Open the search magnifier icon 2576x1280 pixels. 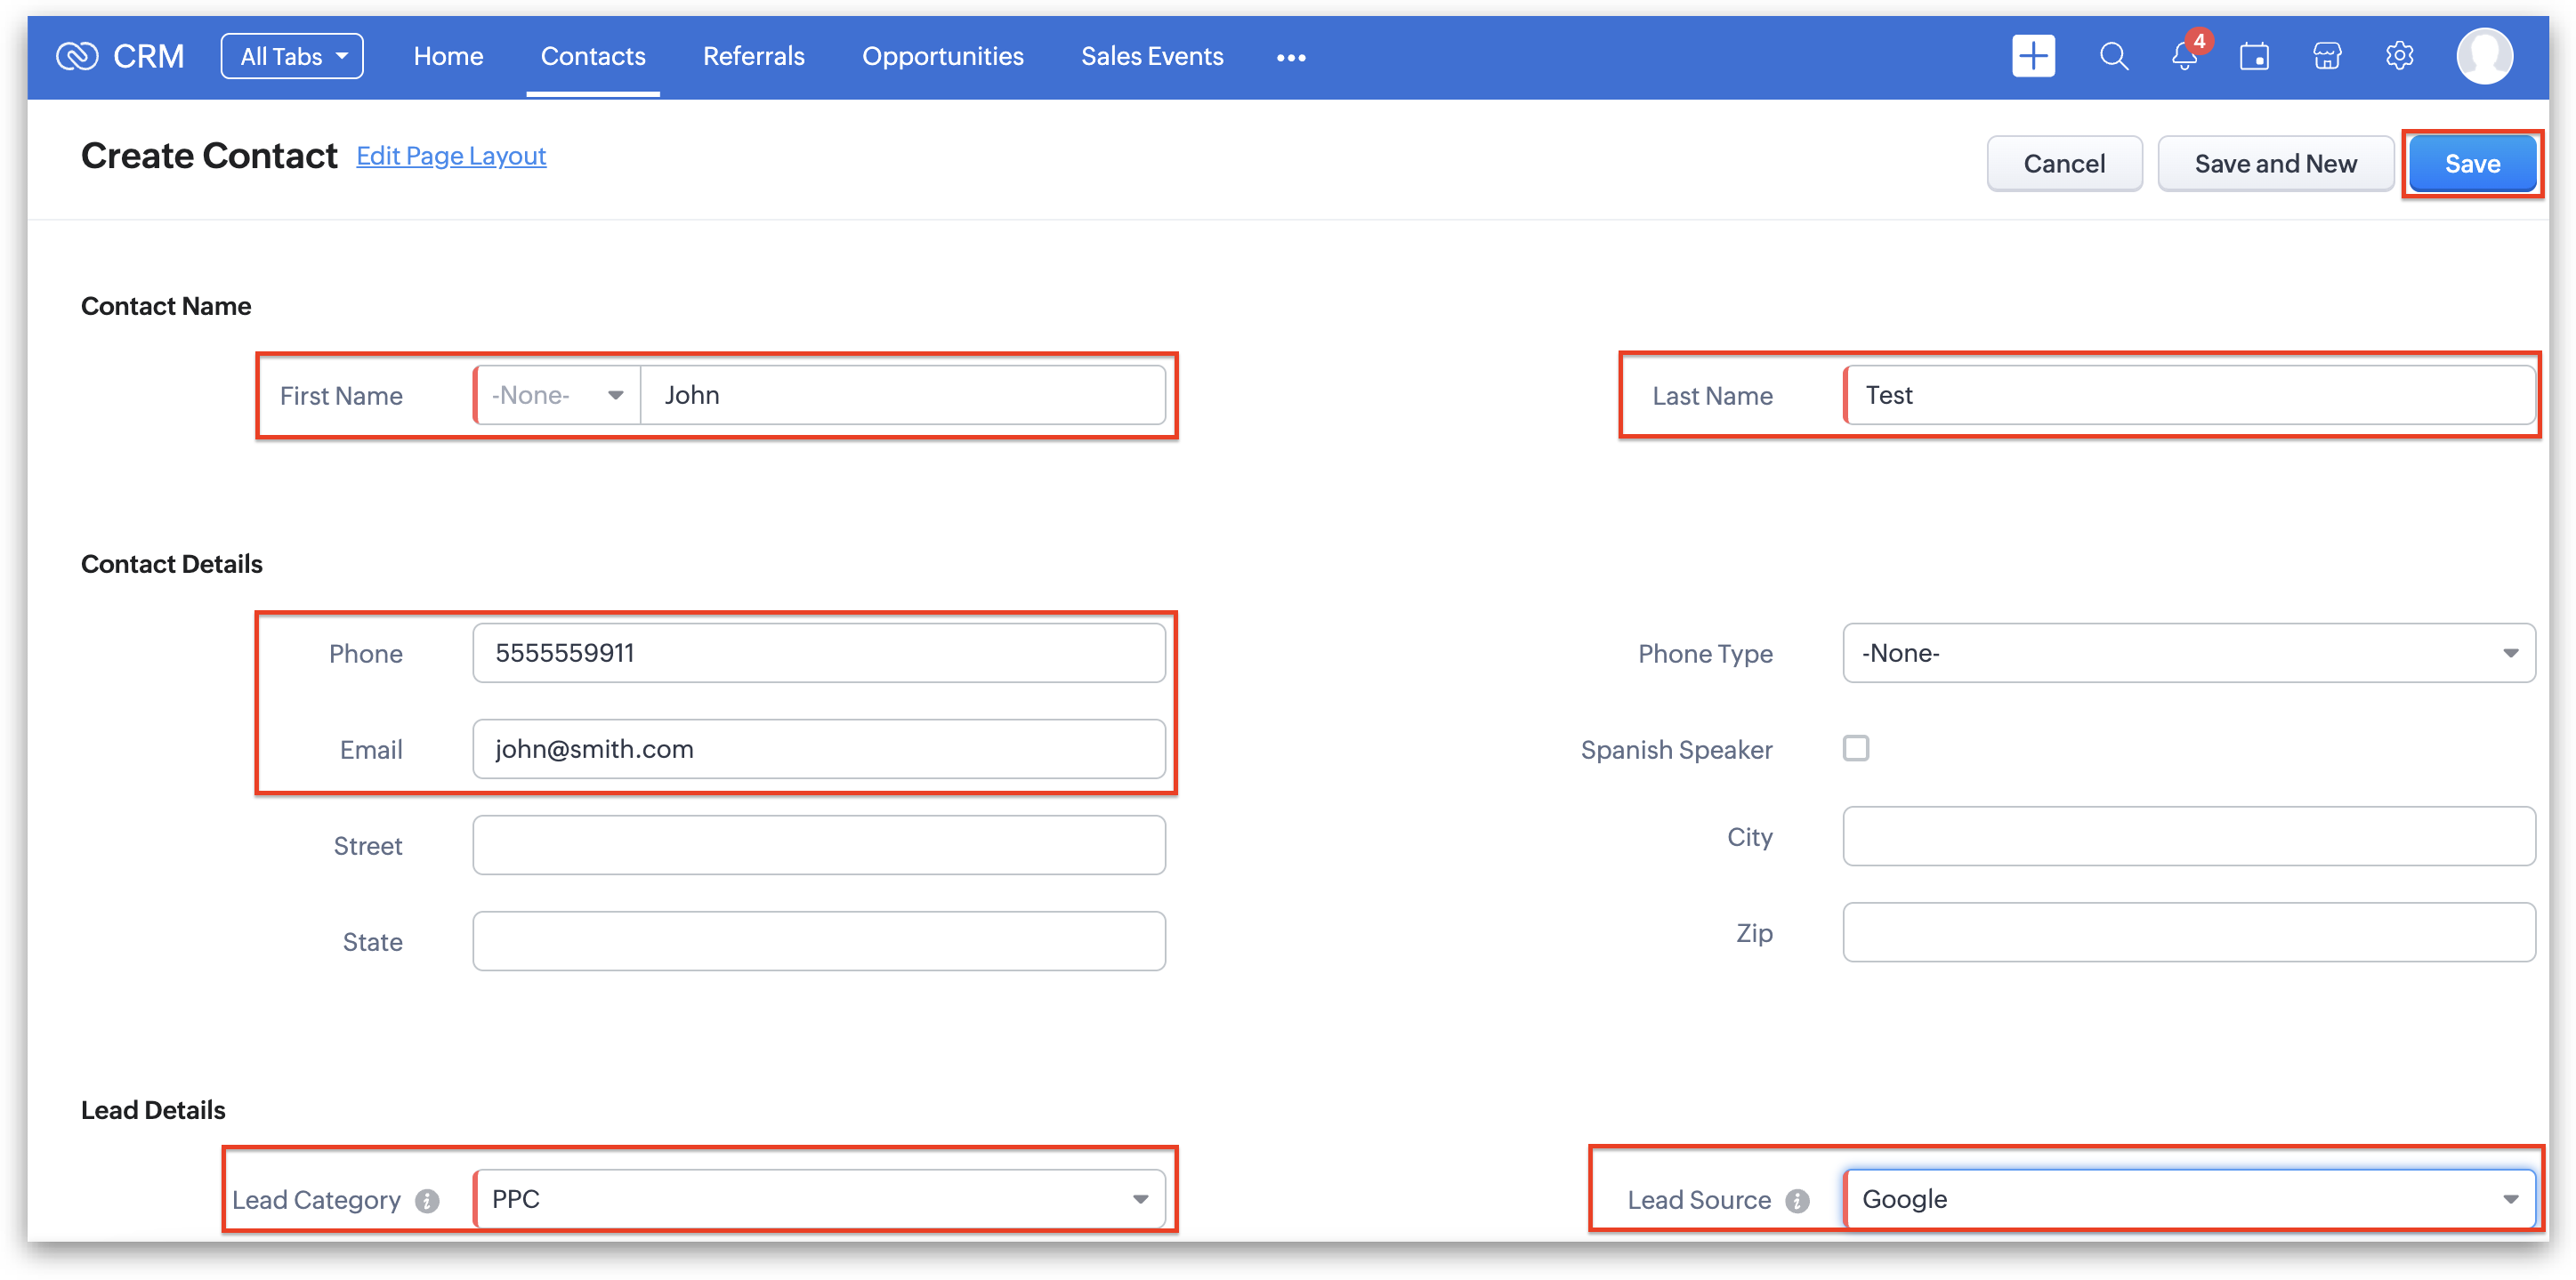(x=2113, y=56)
